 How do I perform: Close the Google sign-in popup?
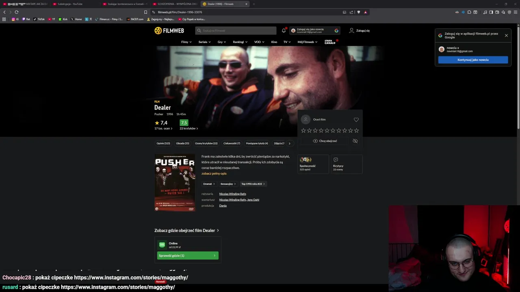(x=506, y=36)
